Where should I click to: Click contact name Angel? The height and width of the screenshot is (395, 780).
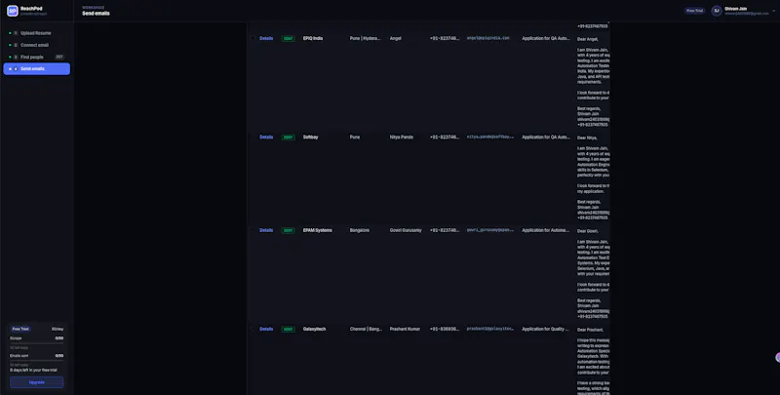[396, 38]
